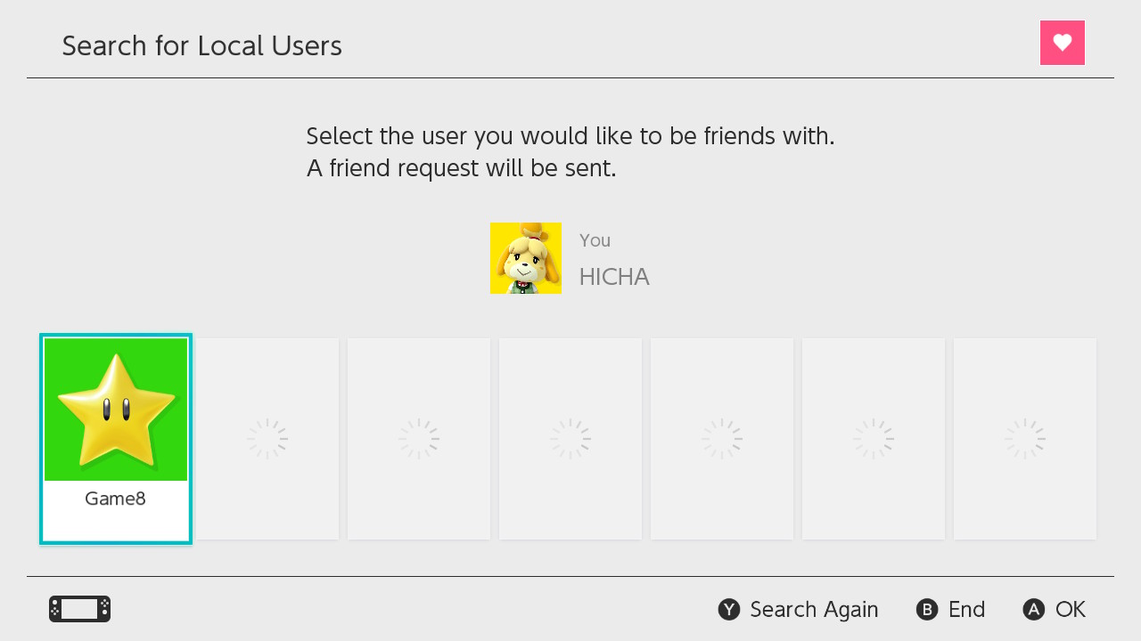Select the Game8 user card
The width and height of the screenshot is (1141, 641).
click(x=115, y=439)
